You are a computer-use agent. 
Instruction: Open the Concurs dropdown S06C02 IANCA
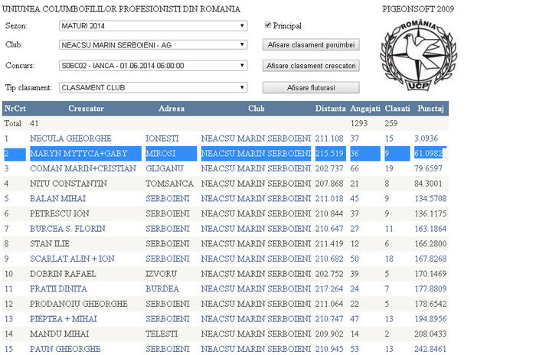tap(152, 66)
